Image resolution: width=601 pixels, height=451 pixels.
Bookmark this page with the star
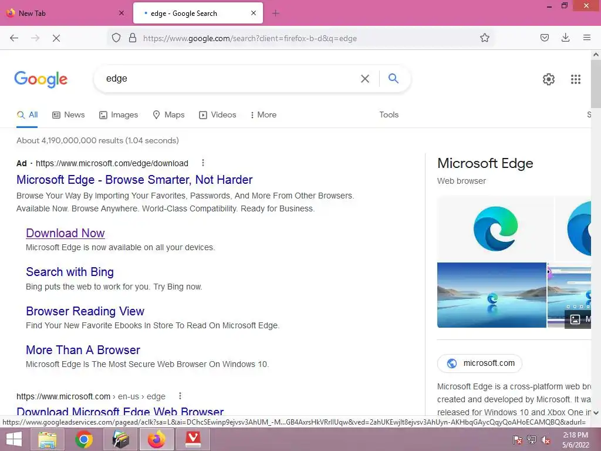pyautogui.click(x=484, y=38)
